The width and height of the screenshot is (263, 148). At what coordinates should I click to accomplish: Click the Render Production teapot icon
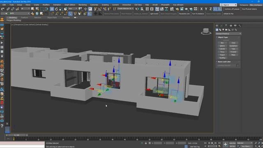point(186,9)
